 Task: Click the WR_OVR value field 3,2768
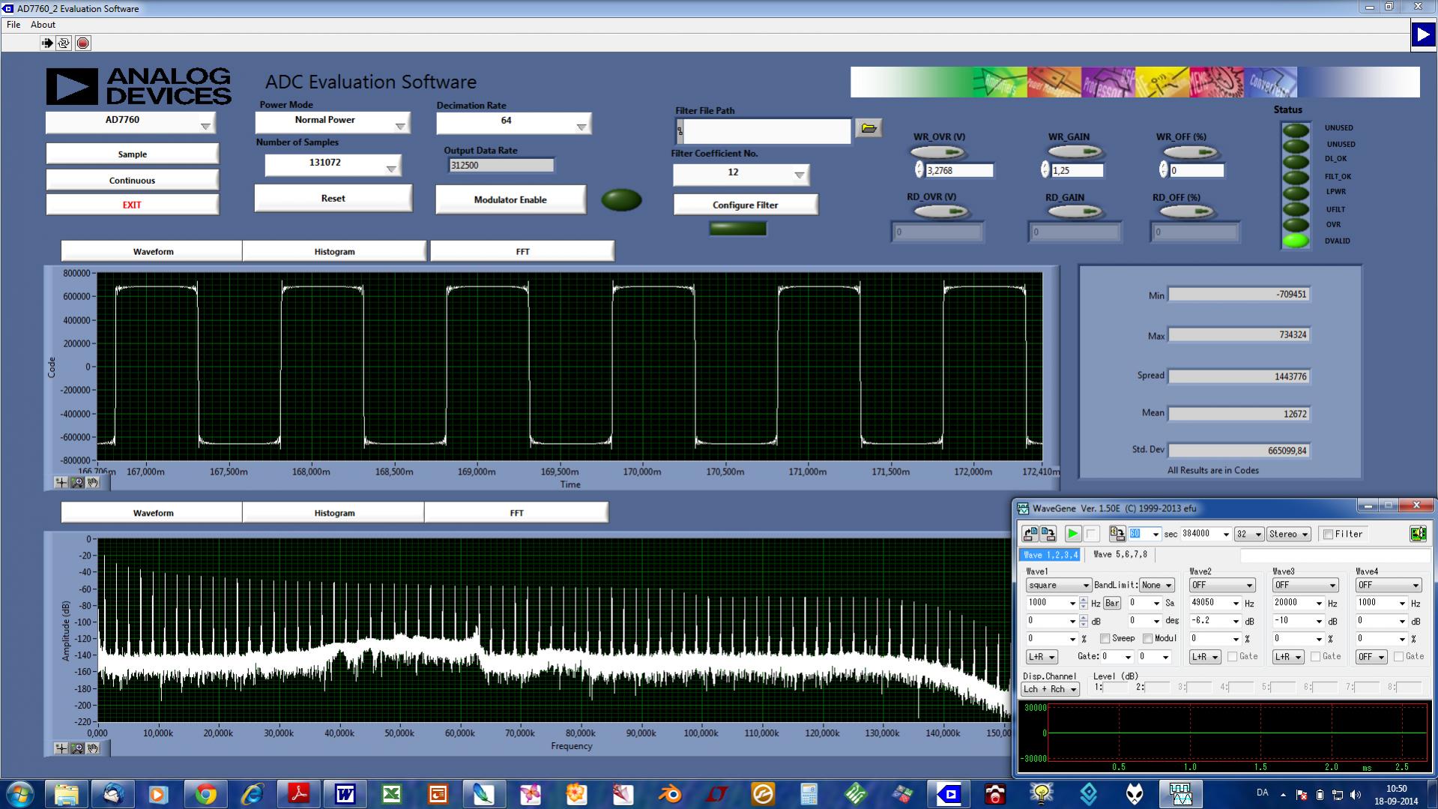pyautogui.click(x=958, y=171)
